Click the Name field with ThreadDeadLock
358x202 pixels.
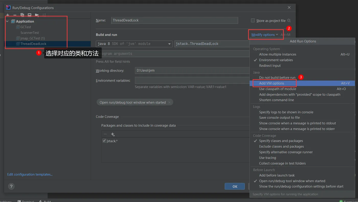175,20
